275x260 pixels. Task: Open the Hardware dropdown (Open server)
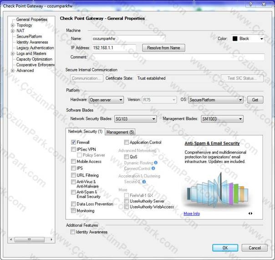tap(106, 100)
